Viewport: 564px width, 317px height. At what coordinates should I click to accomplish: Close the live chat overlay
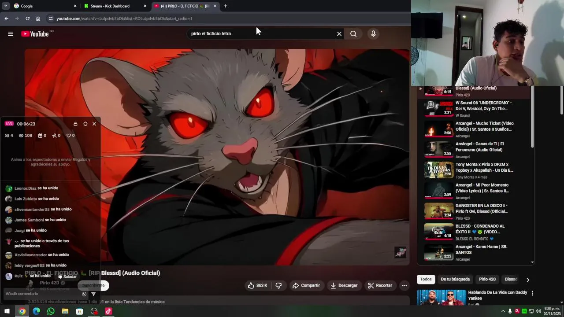[x=94, y=124]
